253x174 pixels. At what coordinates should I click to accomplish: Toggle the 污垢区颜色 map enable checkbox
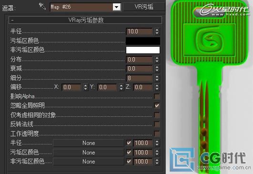click(129, 152)
